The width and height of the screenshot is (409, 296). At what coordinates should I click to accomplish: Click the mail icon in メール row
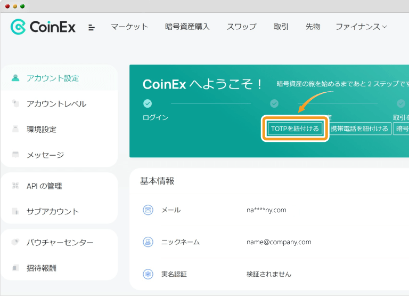(148, 210)
